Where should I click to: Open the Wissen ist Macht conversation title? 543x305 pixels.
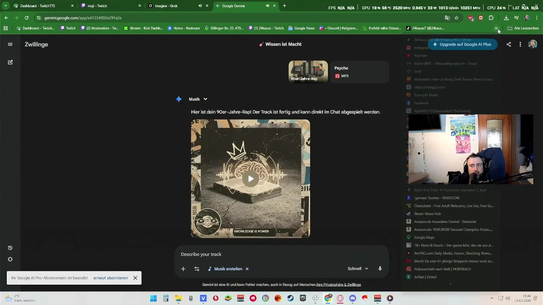click(280, 44)
